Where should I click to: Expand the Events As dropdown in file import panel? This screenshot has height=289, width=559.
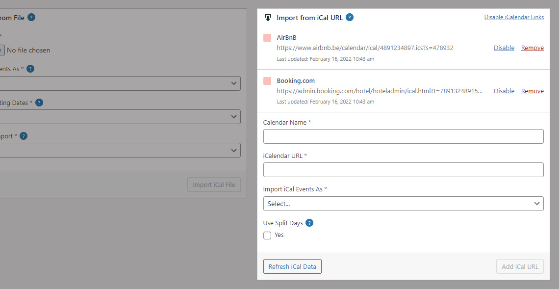120,83
